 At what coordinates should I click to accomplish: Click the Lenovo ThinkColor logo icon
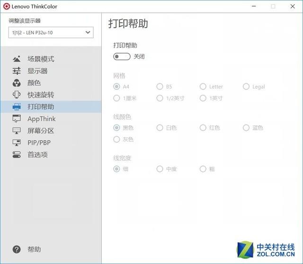(6, 6)
